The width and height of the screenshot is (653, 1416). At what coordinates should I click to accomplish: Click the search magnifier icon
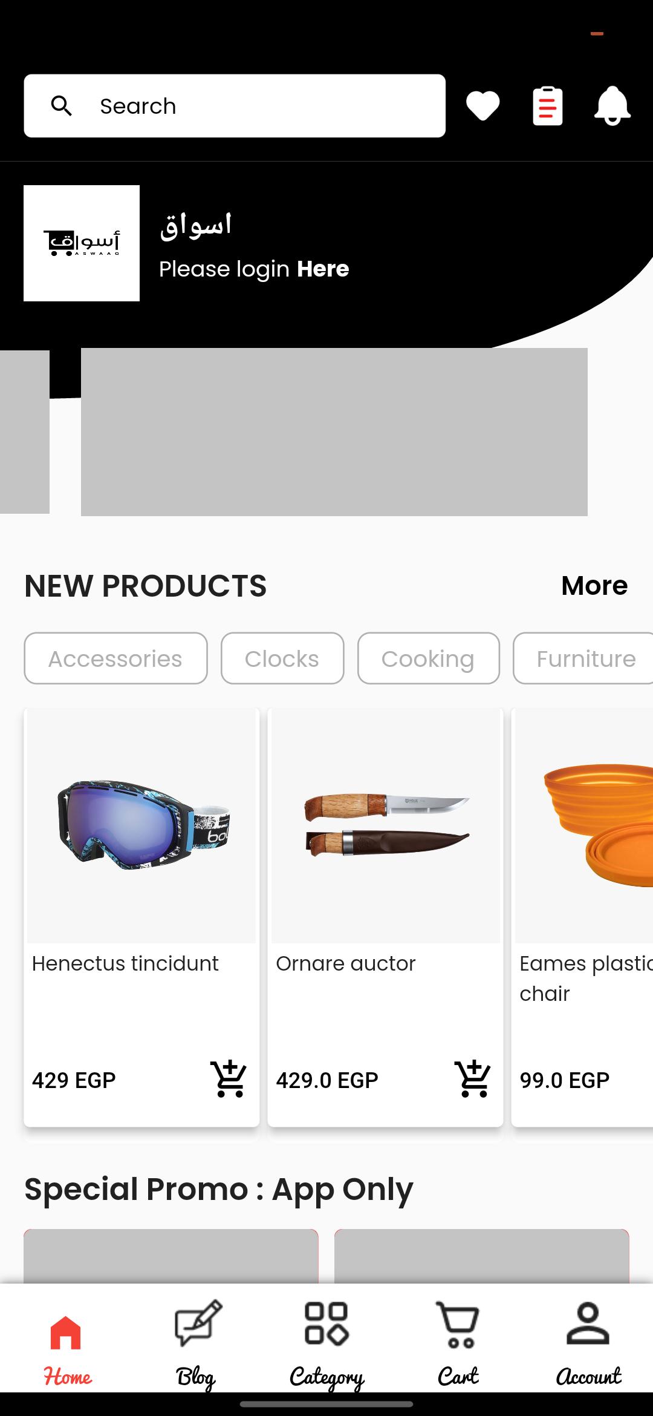pyautogui.click(x=62, y=106)
